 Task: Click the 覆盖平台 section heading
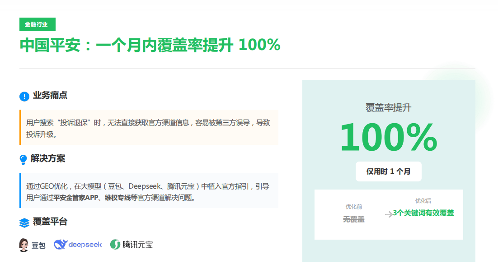50,222
